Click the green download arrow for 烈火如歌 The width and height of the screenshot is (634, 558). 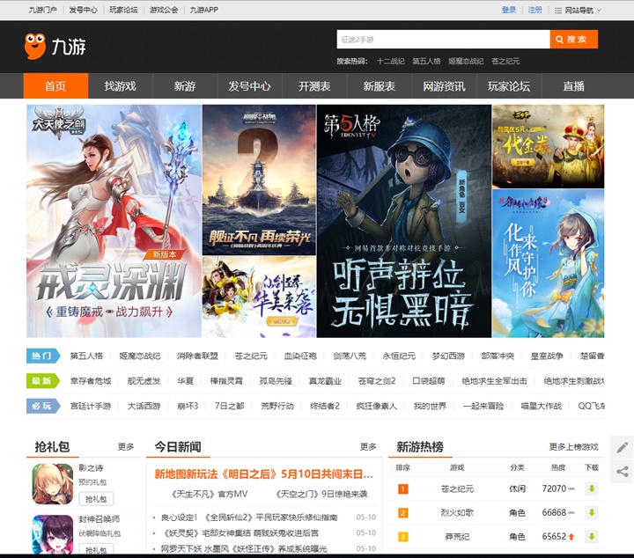(591, 512)
